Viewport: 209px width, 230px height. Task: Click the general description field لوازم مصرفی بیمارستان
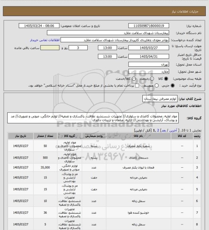pyautogui.click(x=160, y=99)
